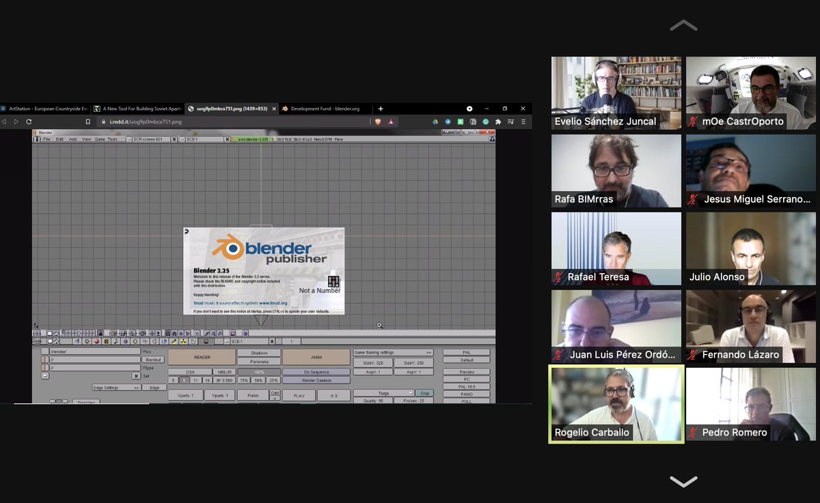The height and width of the screenshot is (503, 820).
Task: Select View buttons camera icon
Action: (77, 341)
